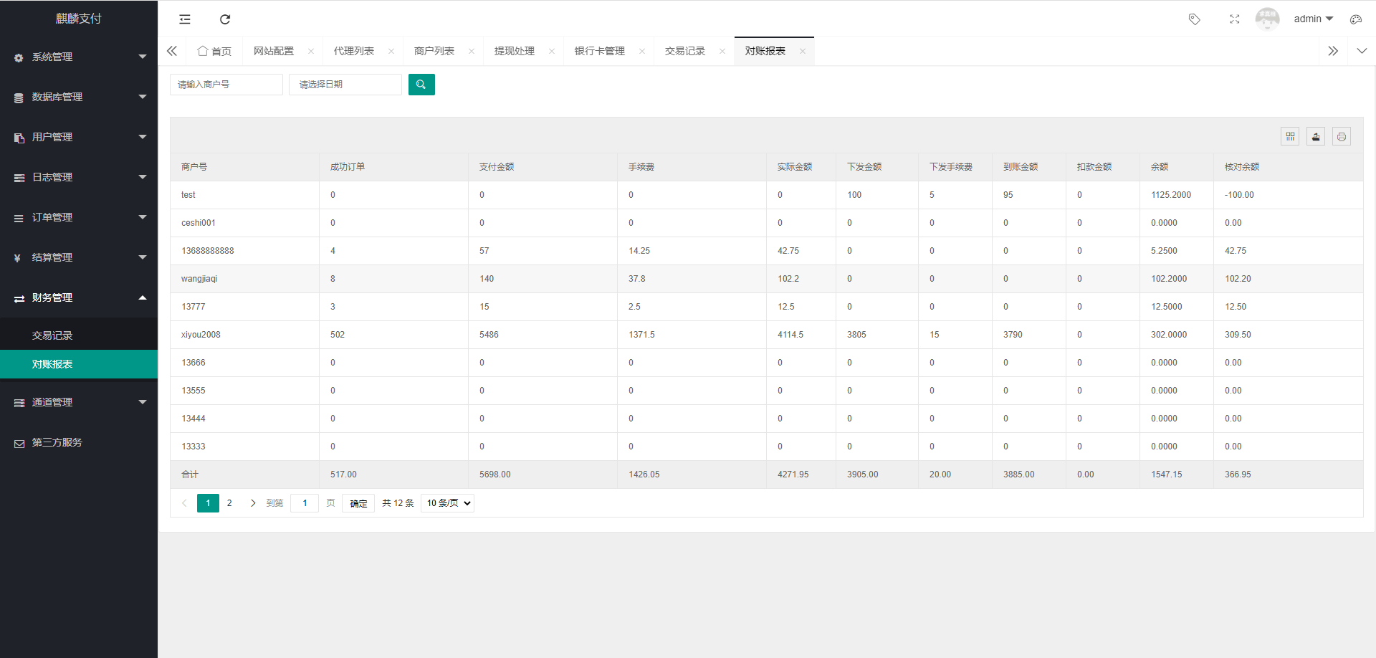Expand the 通道管理 sidebar menu

79,402
